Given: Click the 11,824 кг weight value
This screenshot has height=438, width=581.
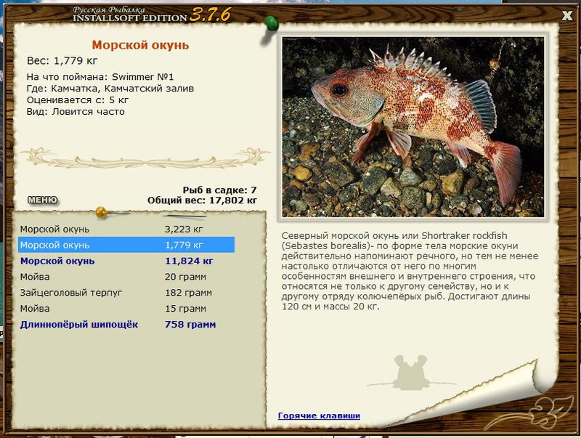Looking at the screenshot, I should [x=189, y=261].
